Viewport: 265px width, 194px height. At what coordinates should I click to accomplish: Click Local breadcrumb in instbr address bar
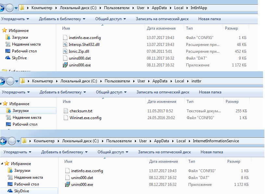179,81
